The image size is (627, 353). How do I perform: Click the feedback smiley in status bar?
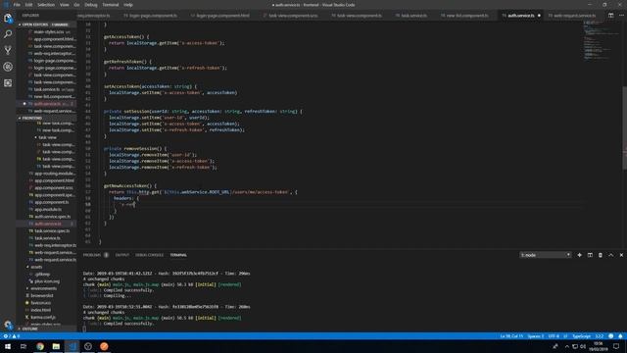click(x=610, y=336)
